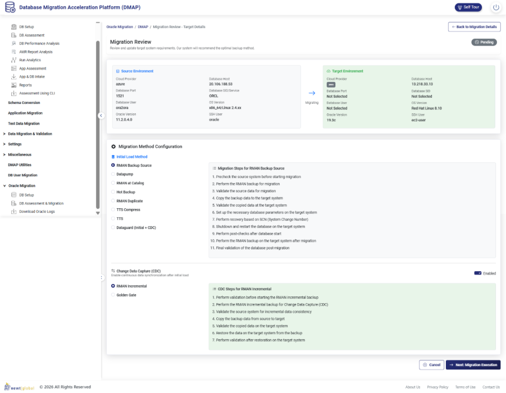Click the App Assessment sidebar icon
The width and height of the screenshot is (506, 393).
pyautogui.click(x=14, y=68)
